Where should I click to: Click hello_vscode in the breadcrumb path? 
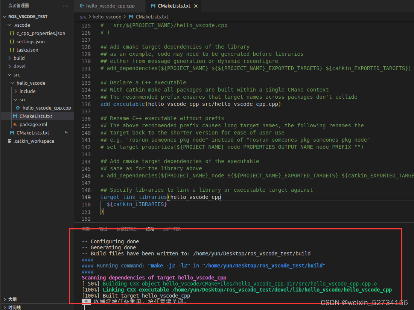107,17
